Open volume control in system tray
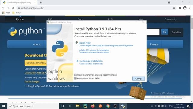The width and height of the screenshot is (193, 109). click(166, 106)
